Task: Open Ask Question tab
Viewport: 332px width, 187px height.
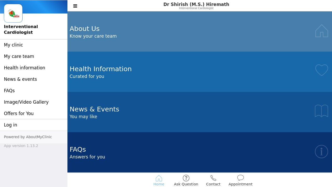Action: 186,181
